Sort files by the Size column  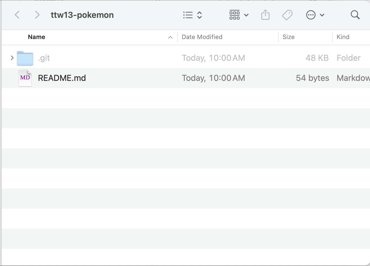tap(288, 37)
